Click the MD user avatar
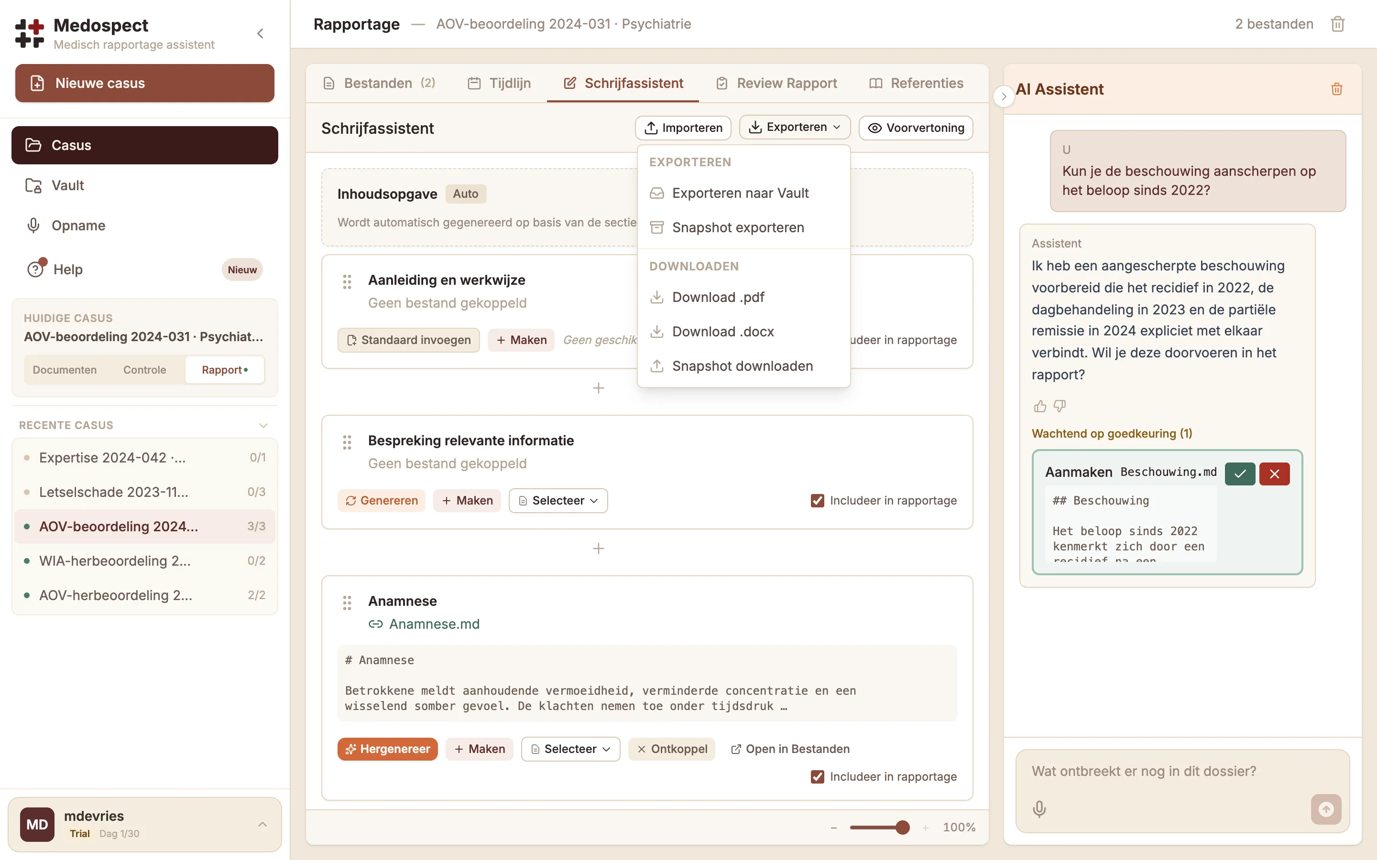This screenshot has height=860, width=1377. pyautogui.click(x=37, y=824)
